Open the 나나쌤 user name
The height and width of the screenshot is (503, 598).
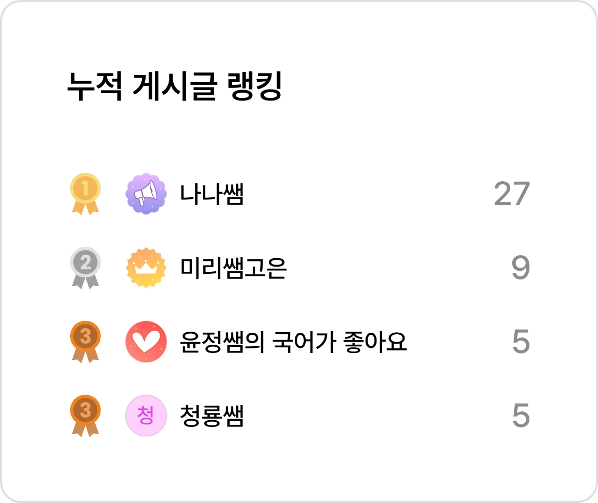coord(212,194)
